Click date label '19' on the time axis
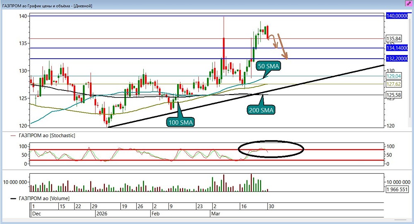This screenshot has width=414, height=224. click(x=124, y=206)
